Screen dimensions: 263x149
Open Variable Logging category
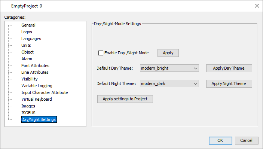click(x=37, y=86)
